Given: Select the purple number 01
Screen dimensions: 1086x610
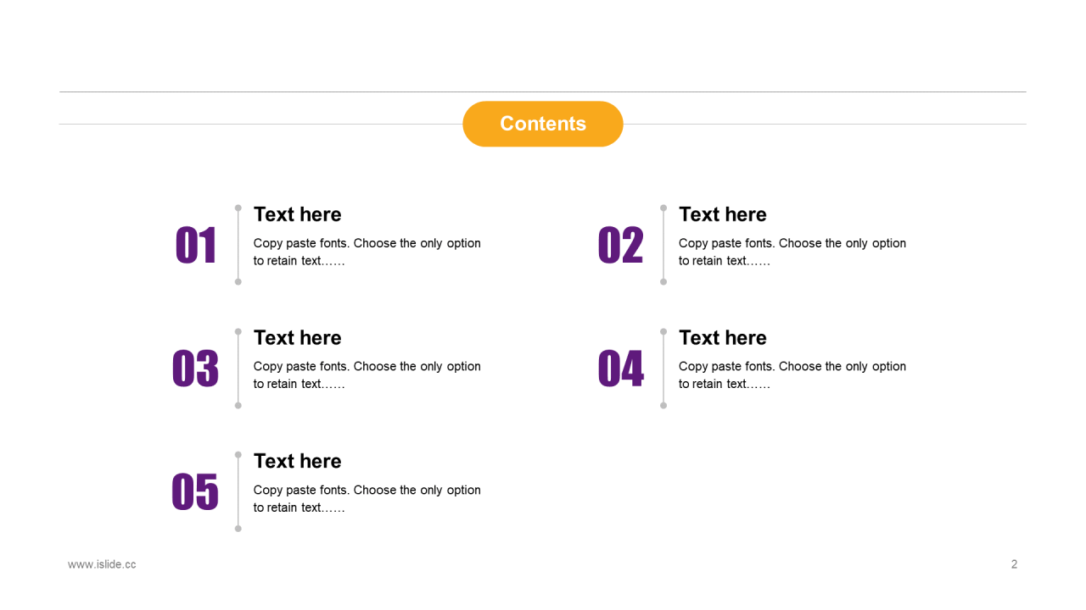Looking at the screenshot, I should pos(196,246).
